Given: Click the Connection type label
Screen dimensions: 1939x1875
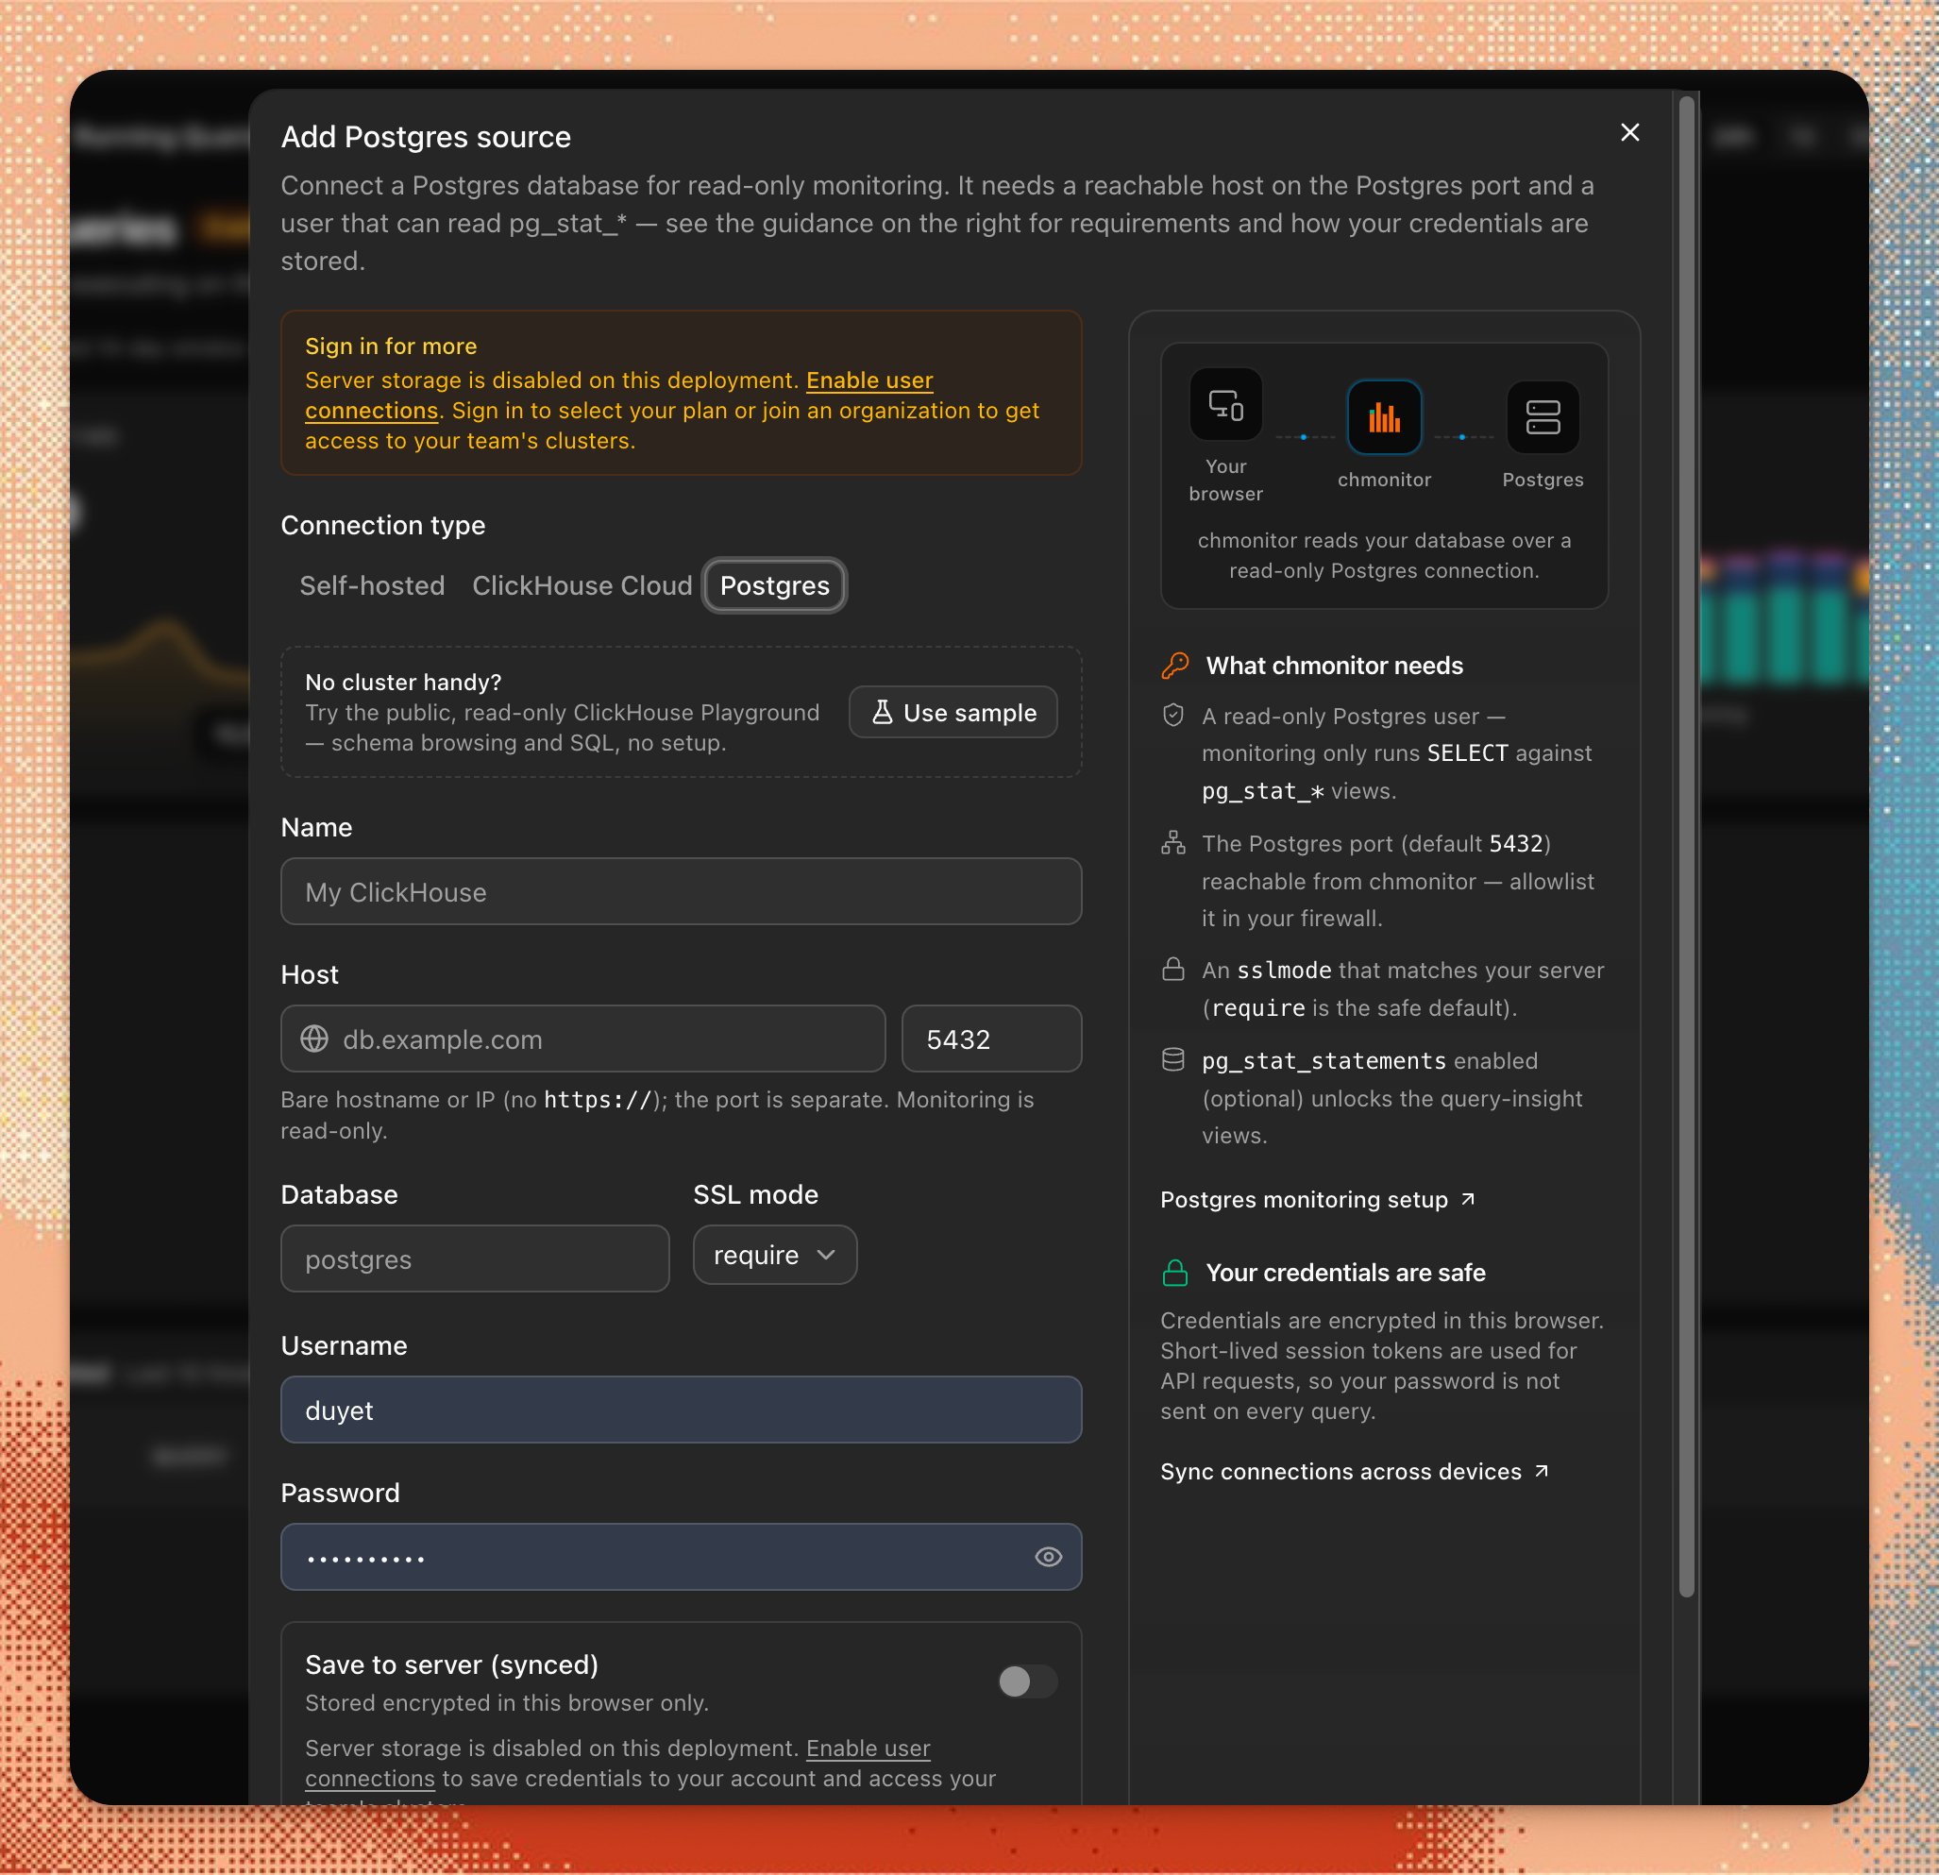Looking at the screenshot, I should (383, 525).
